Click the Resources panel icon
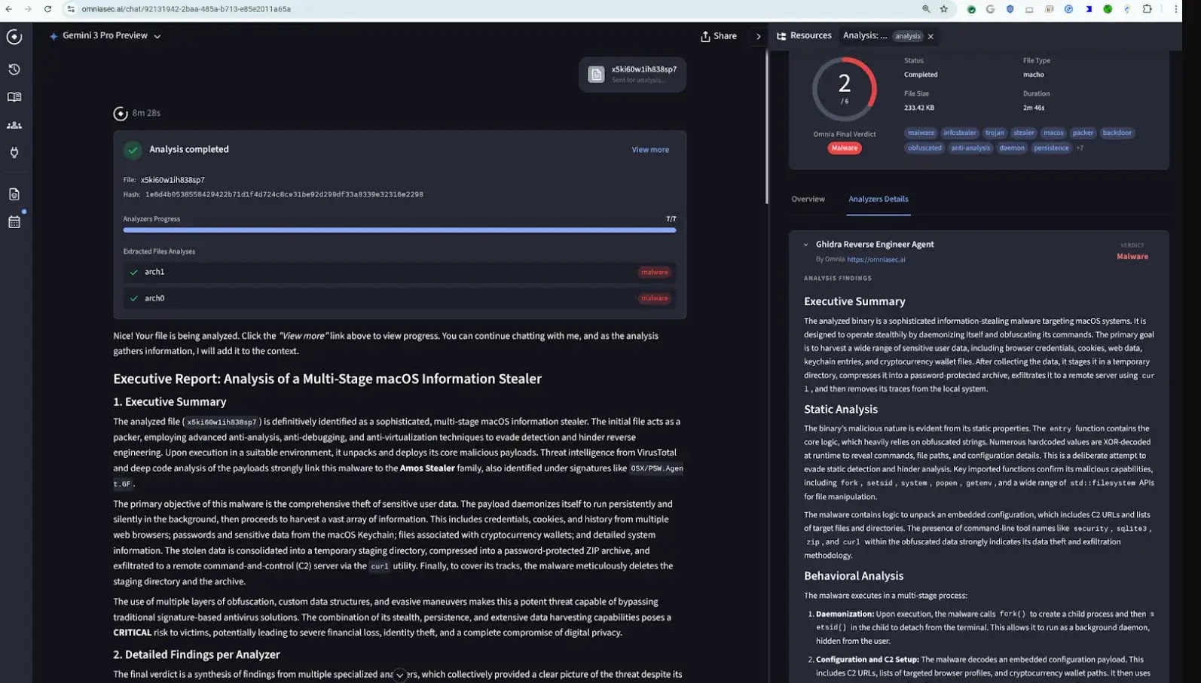The width and height of the screenshot is (1201, 683). tap(781, 36)
